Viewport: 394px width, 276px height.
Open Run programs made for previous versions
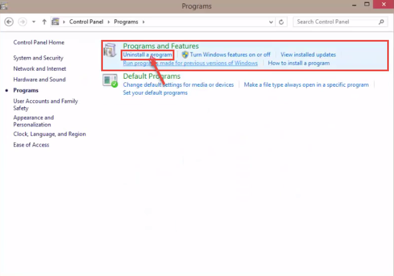click(190, 63)
